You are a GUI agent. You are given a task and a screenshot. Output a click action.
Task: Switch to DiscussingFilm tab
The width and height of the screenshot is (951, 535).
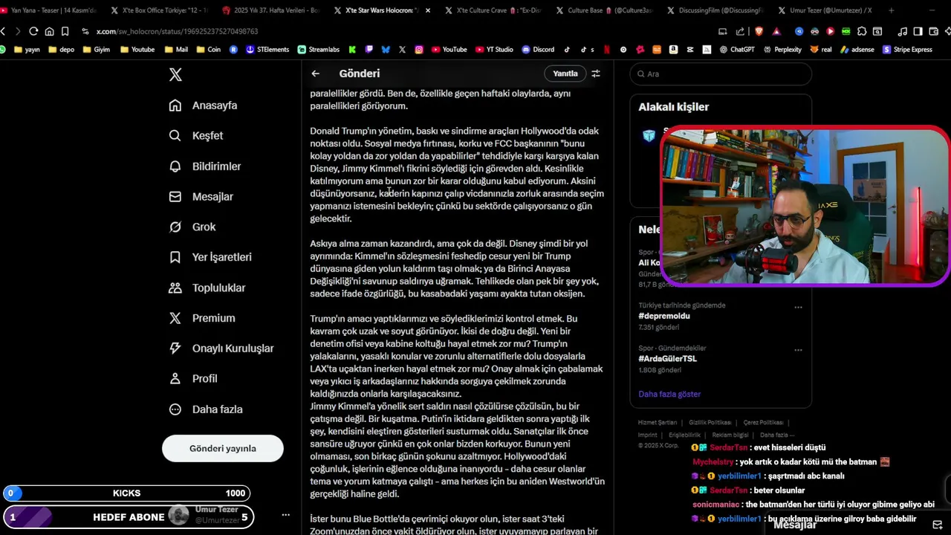(717, 10)
